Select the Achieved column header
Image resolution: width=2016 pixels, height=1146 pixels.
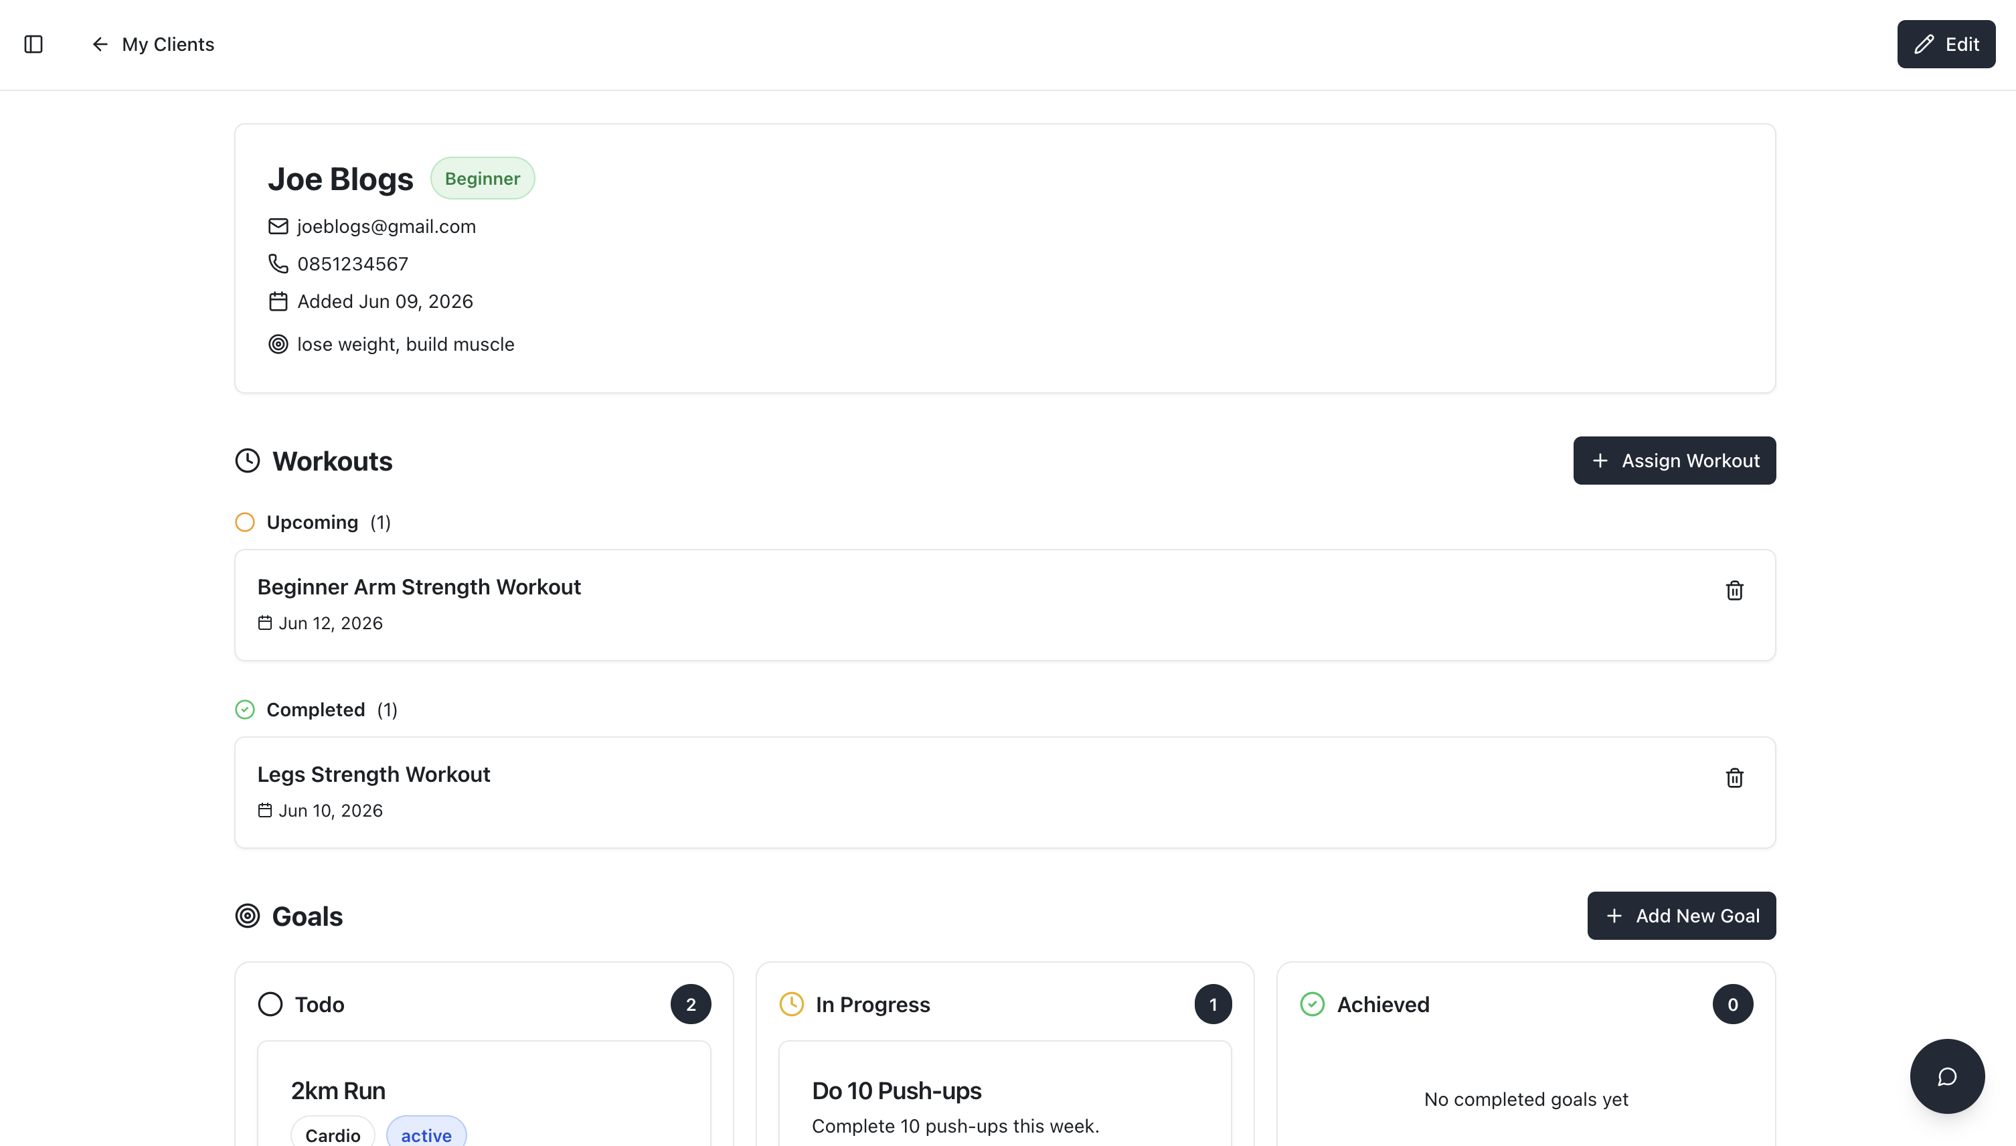(1383, 1003)
